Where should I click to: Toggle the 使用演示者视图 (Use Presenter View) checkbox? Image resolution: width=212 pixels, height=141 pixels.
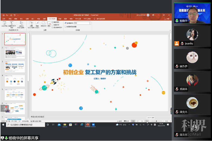66,27
